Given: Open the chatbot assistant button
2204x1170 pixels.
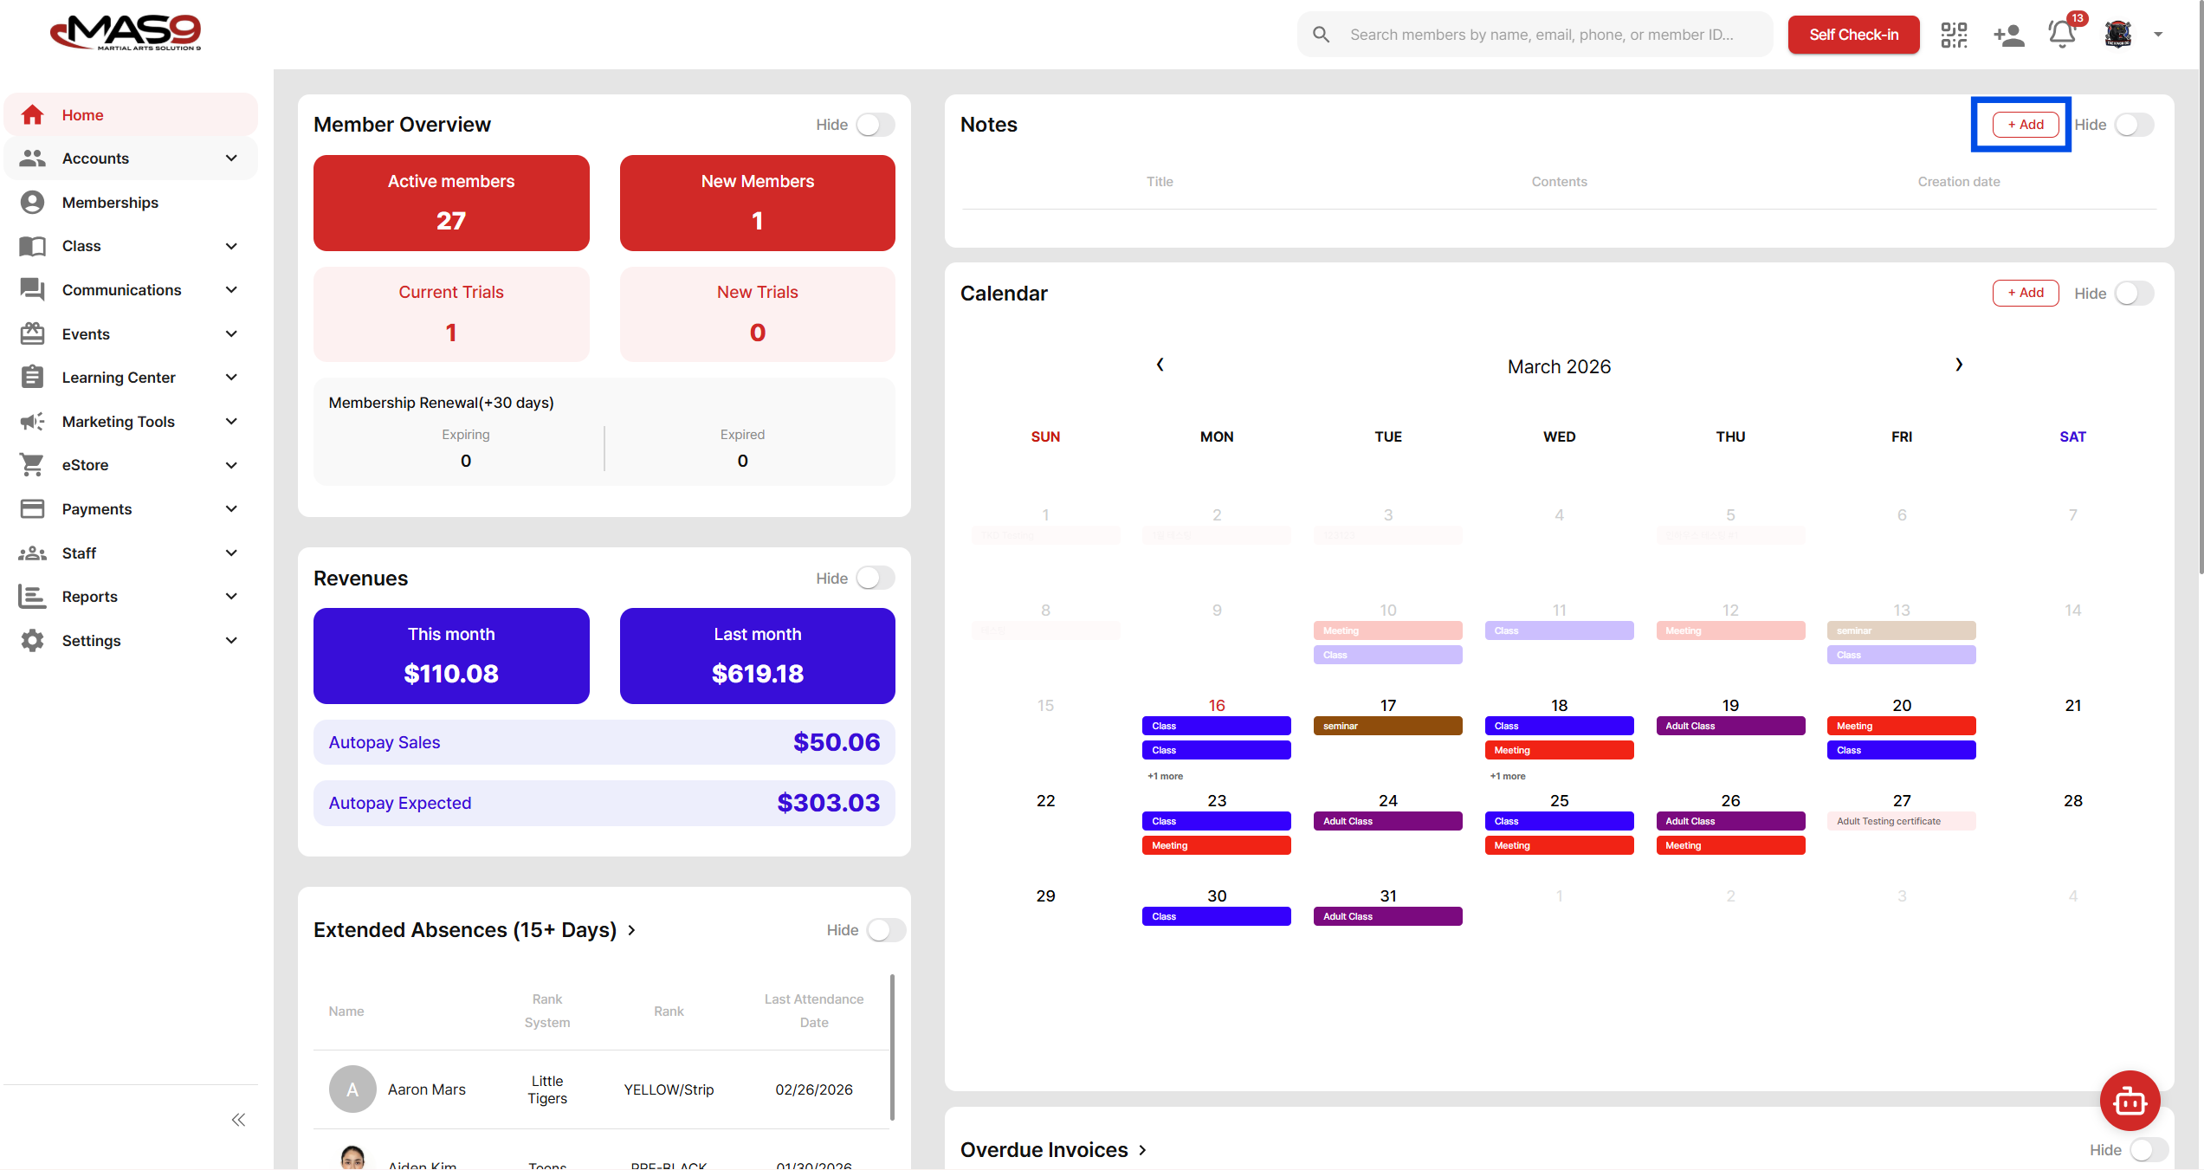Looking at the screenshot, I should coord(2130,1101).
